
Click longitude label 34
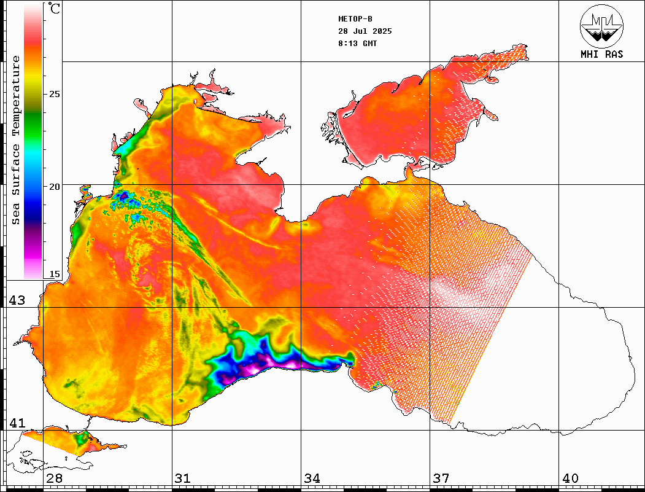(312, 478)
